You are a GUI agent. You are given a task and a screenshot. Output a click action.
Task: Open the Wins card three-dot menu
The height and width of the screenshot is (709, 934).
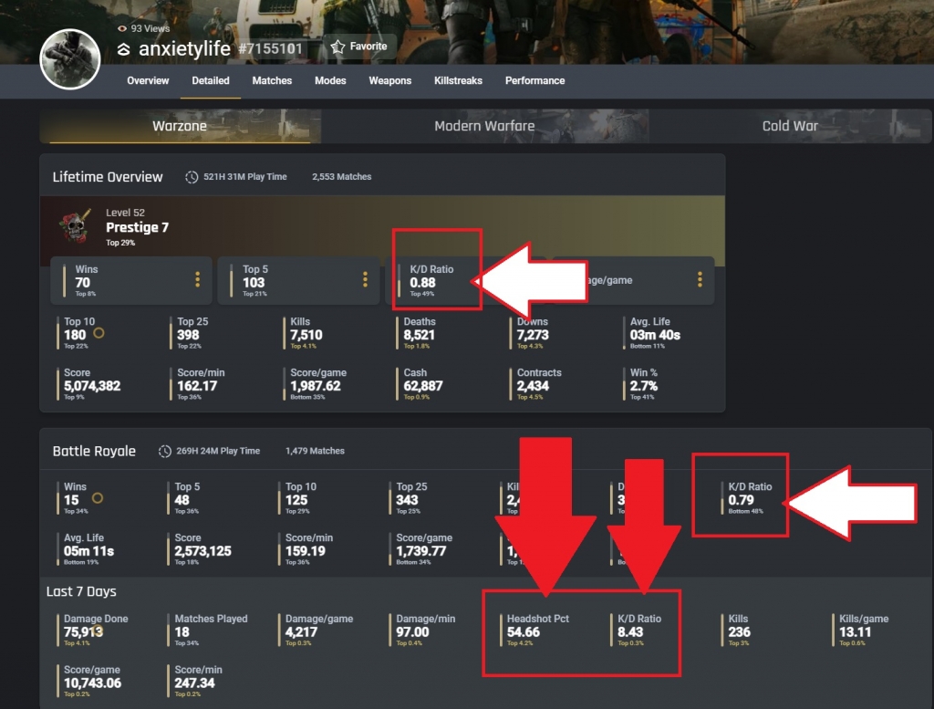(197, 279)
